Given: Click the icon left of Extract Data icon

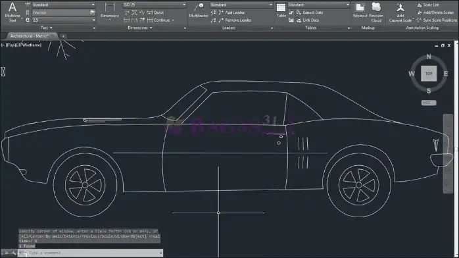Looking at the screenshot, I should coord(291,13).
